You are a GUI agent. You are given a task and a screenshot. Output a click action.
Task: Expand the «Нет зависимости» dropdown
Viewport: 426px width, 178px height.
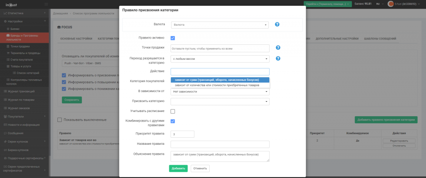220,91
